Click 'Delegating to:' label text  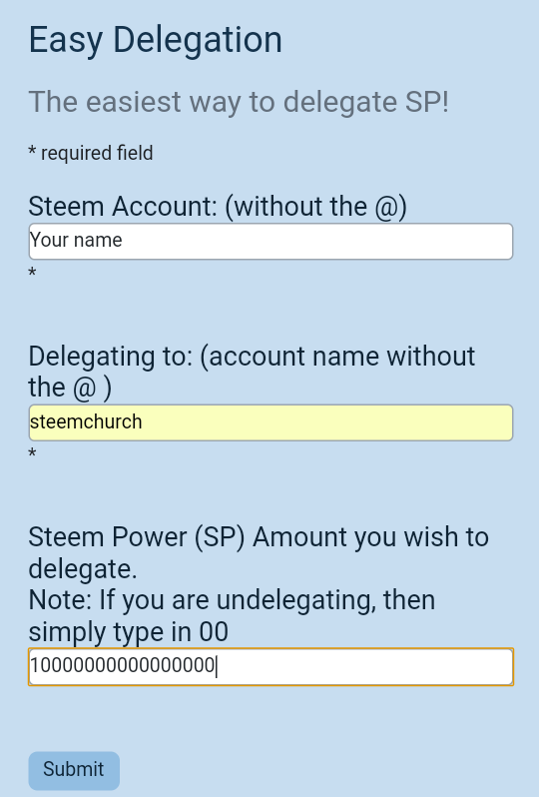pyautogui.click(x=111, y=357)
